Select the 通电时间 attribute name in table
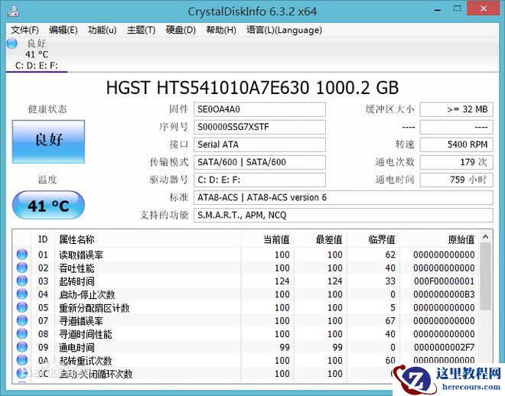Viewport: 505px width, 396px height. point(77,347)
